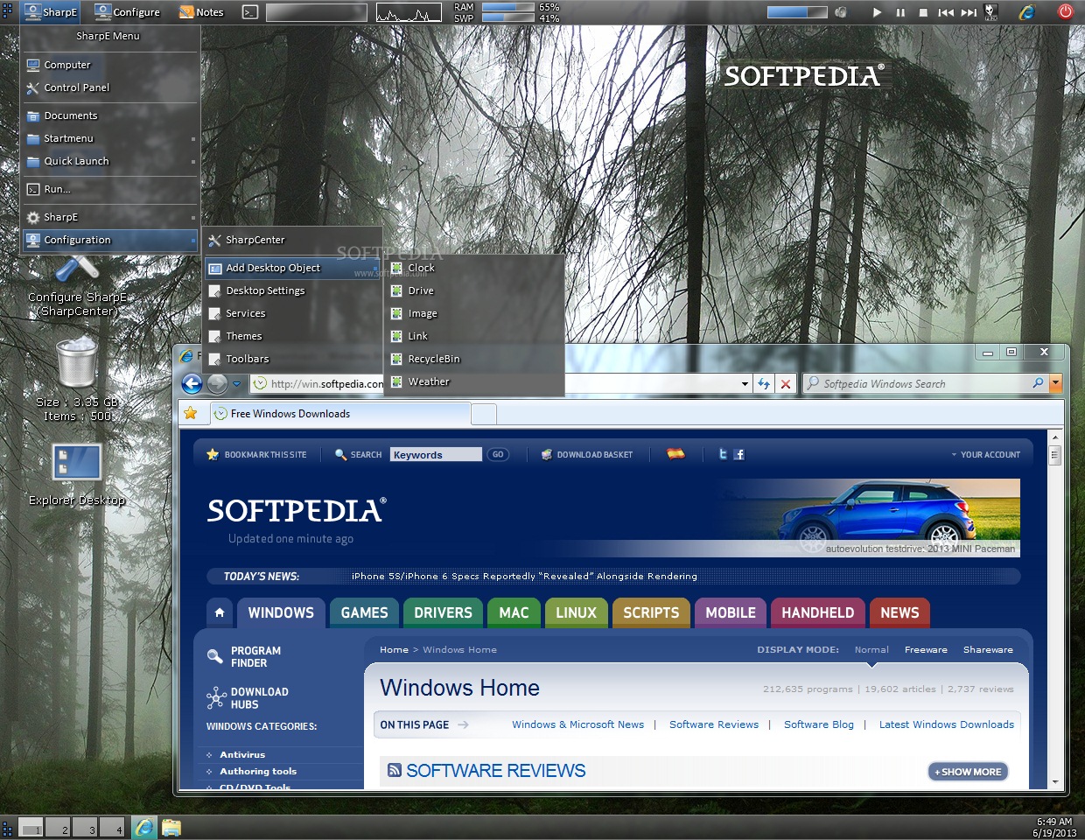The width and height of the screenshot is (1085, 840).
Task: Click the Configure button in top bar
Action: [127, 12]
